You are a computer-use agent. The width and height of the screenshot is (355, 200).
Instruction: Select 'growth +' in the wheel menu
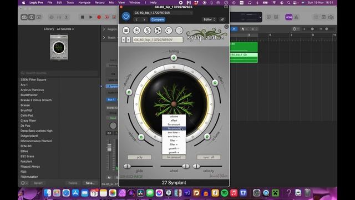pyautogui.click(x=174, y=152)
